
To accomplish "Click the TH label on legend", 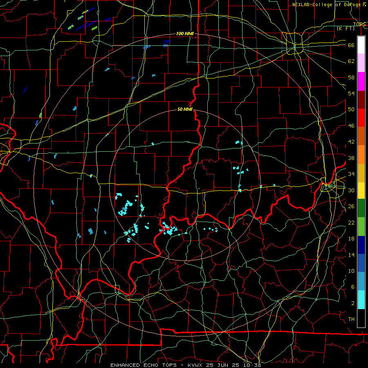I will click(351, 319).
